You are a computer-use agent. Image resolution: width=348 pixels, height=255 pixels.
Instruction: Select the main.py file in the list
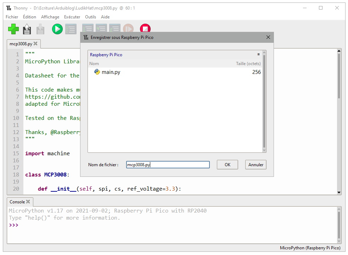[111, 72]
